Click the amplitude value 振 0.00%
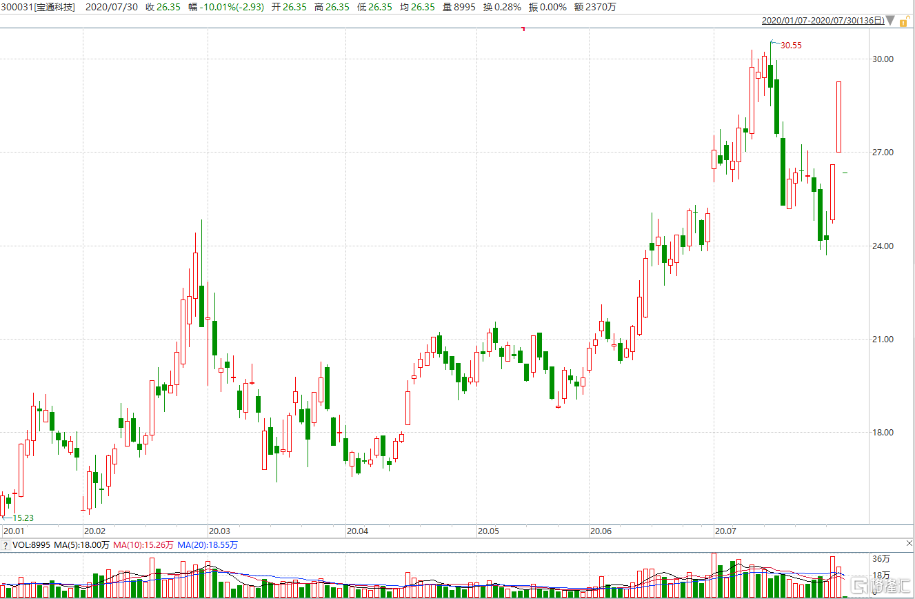The image size is (915, 599). pos(547,7)
